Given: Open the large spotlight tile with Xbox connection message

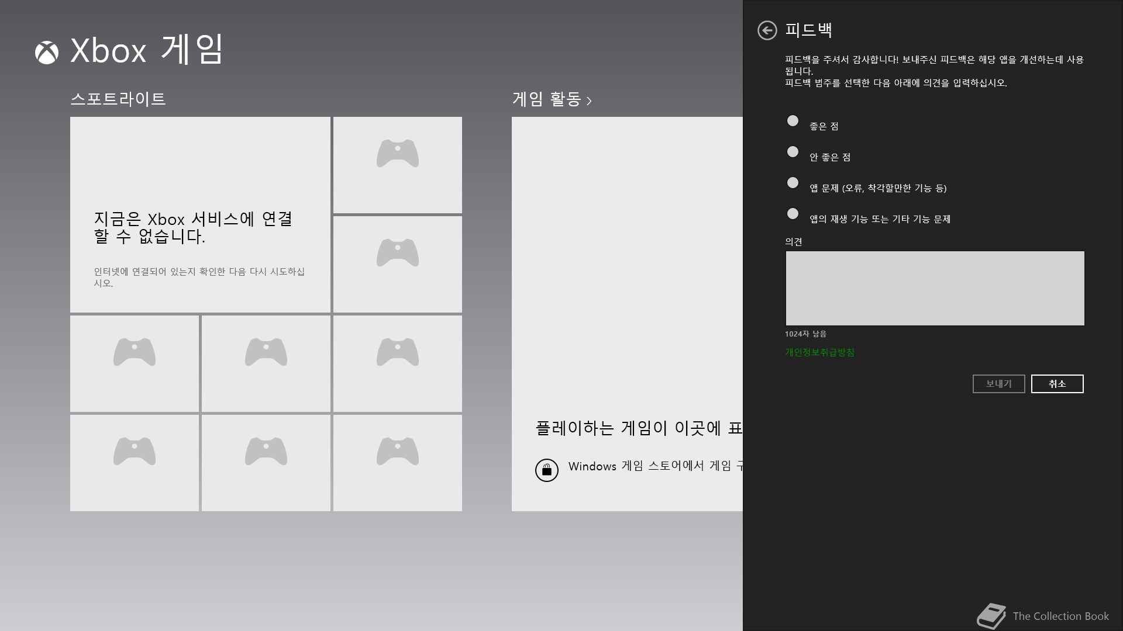Looking at the screenshot, I should pyautogui.click(x=200, y=214).
